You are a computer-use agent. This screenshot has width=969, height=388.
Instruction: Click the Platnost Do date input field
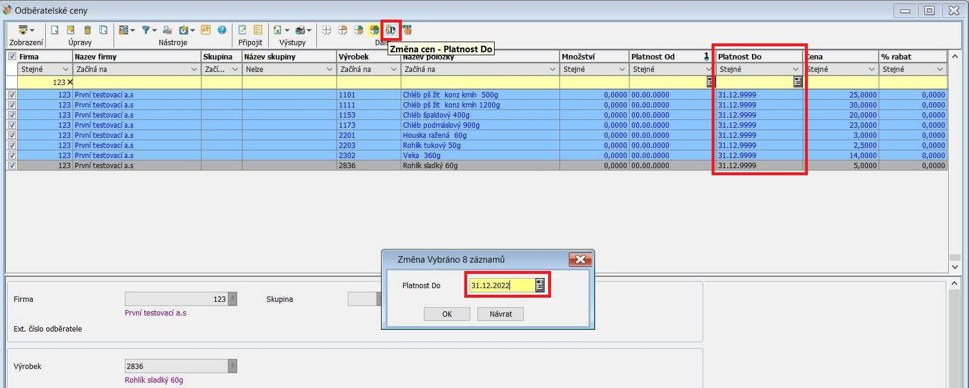pyautogui.click(x=501, y=285)
